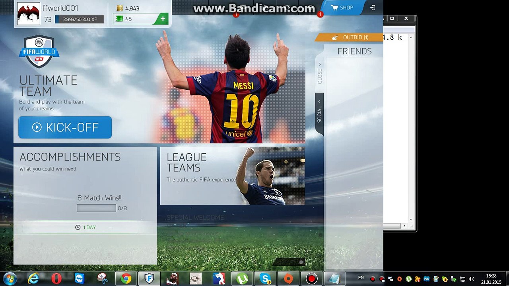The width and height of the screenshot is (509, 286).
Task: Collapse the friends panel with CLOSE arrow
Action: click(320, 73)
